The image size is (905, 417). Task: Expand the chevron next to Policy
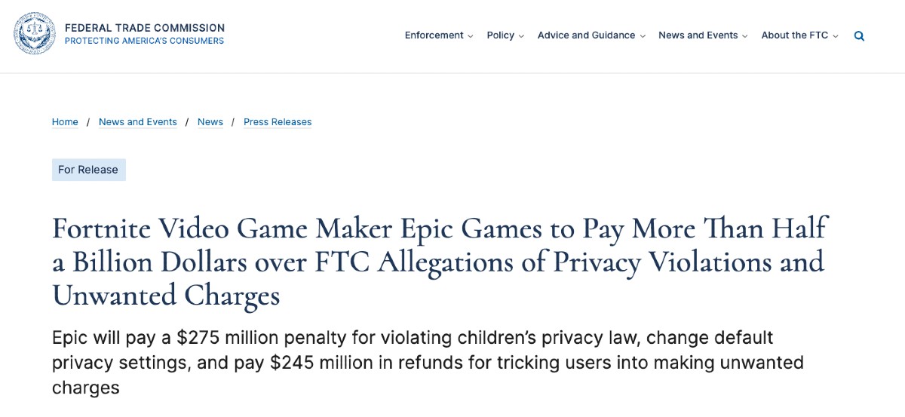coord(521,36)
